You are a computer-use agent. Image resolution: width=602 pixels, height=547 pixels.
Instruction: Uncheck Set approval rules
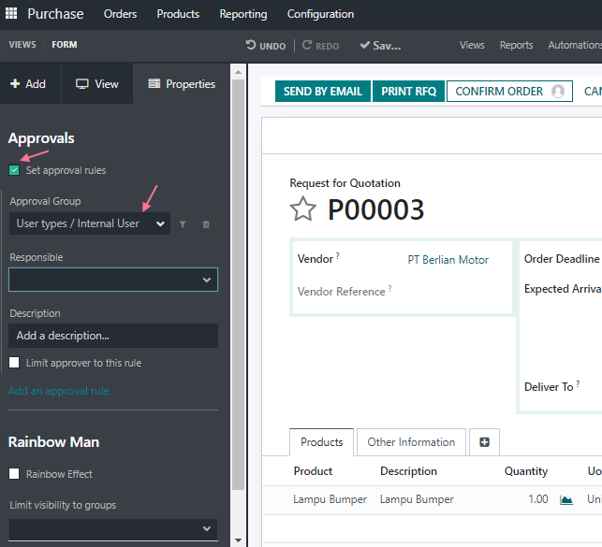click(14, 170)
